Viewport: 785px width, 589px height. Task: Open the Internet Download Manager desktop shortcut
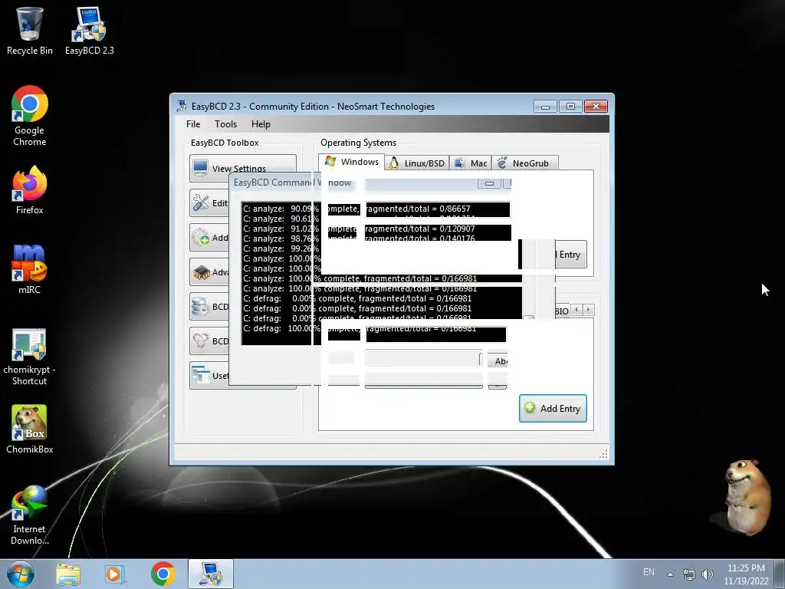(x=30, y=515)
